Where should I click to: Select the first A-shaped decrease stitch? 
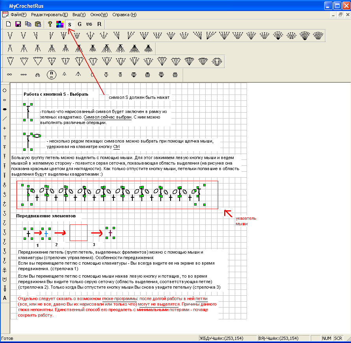10,48
